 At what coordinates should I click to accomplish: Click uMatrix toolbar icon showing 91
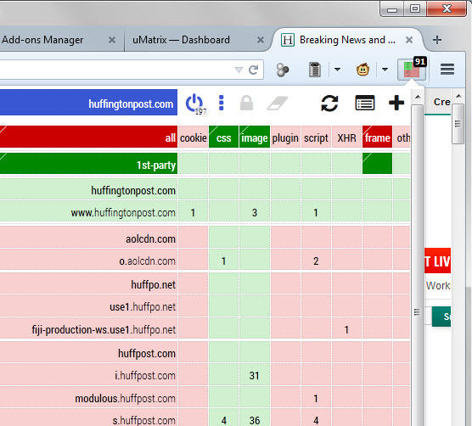(412, 70)
